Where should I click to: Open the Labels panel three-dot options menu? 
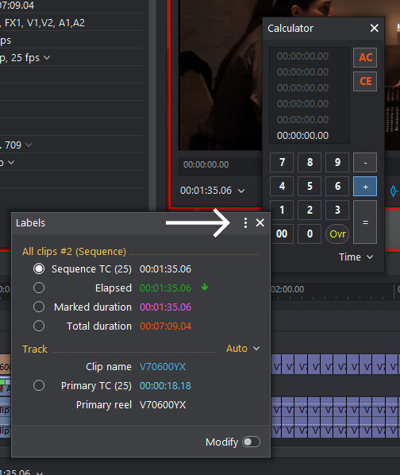[245, 223]
